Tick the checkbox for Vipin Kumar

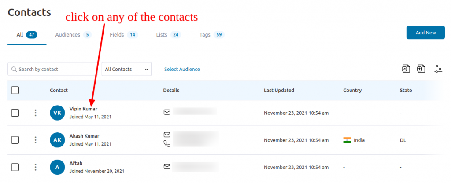click(x=15, y=113)
